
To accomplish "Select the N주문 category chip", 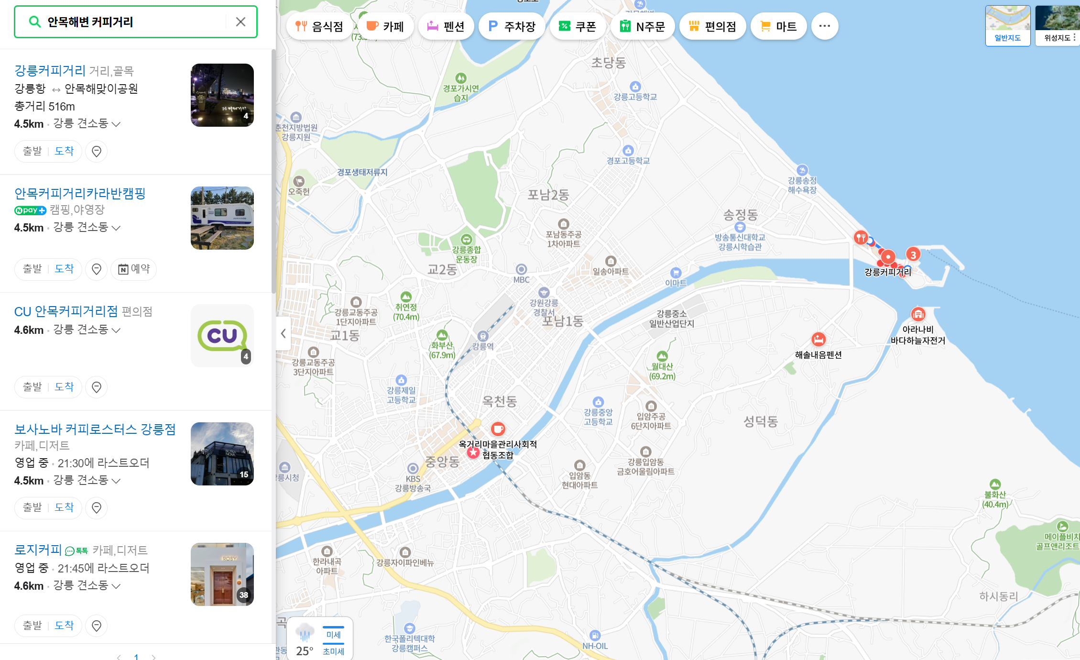I will 643,26.
